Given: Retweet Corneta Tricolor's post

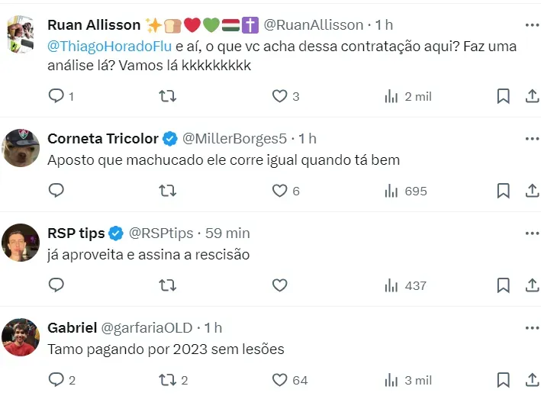Looking at the screenshot, I should coord(167,191).
